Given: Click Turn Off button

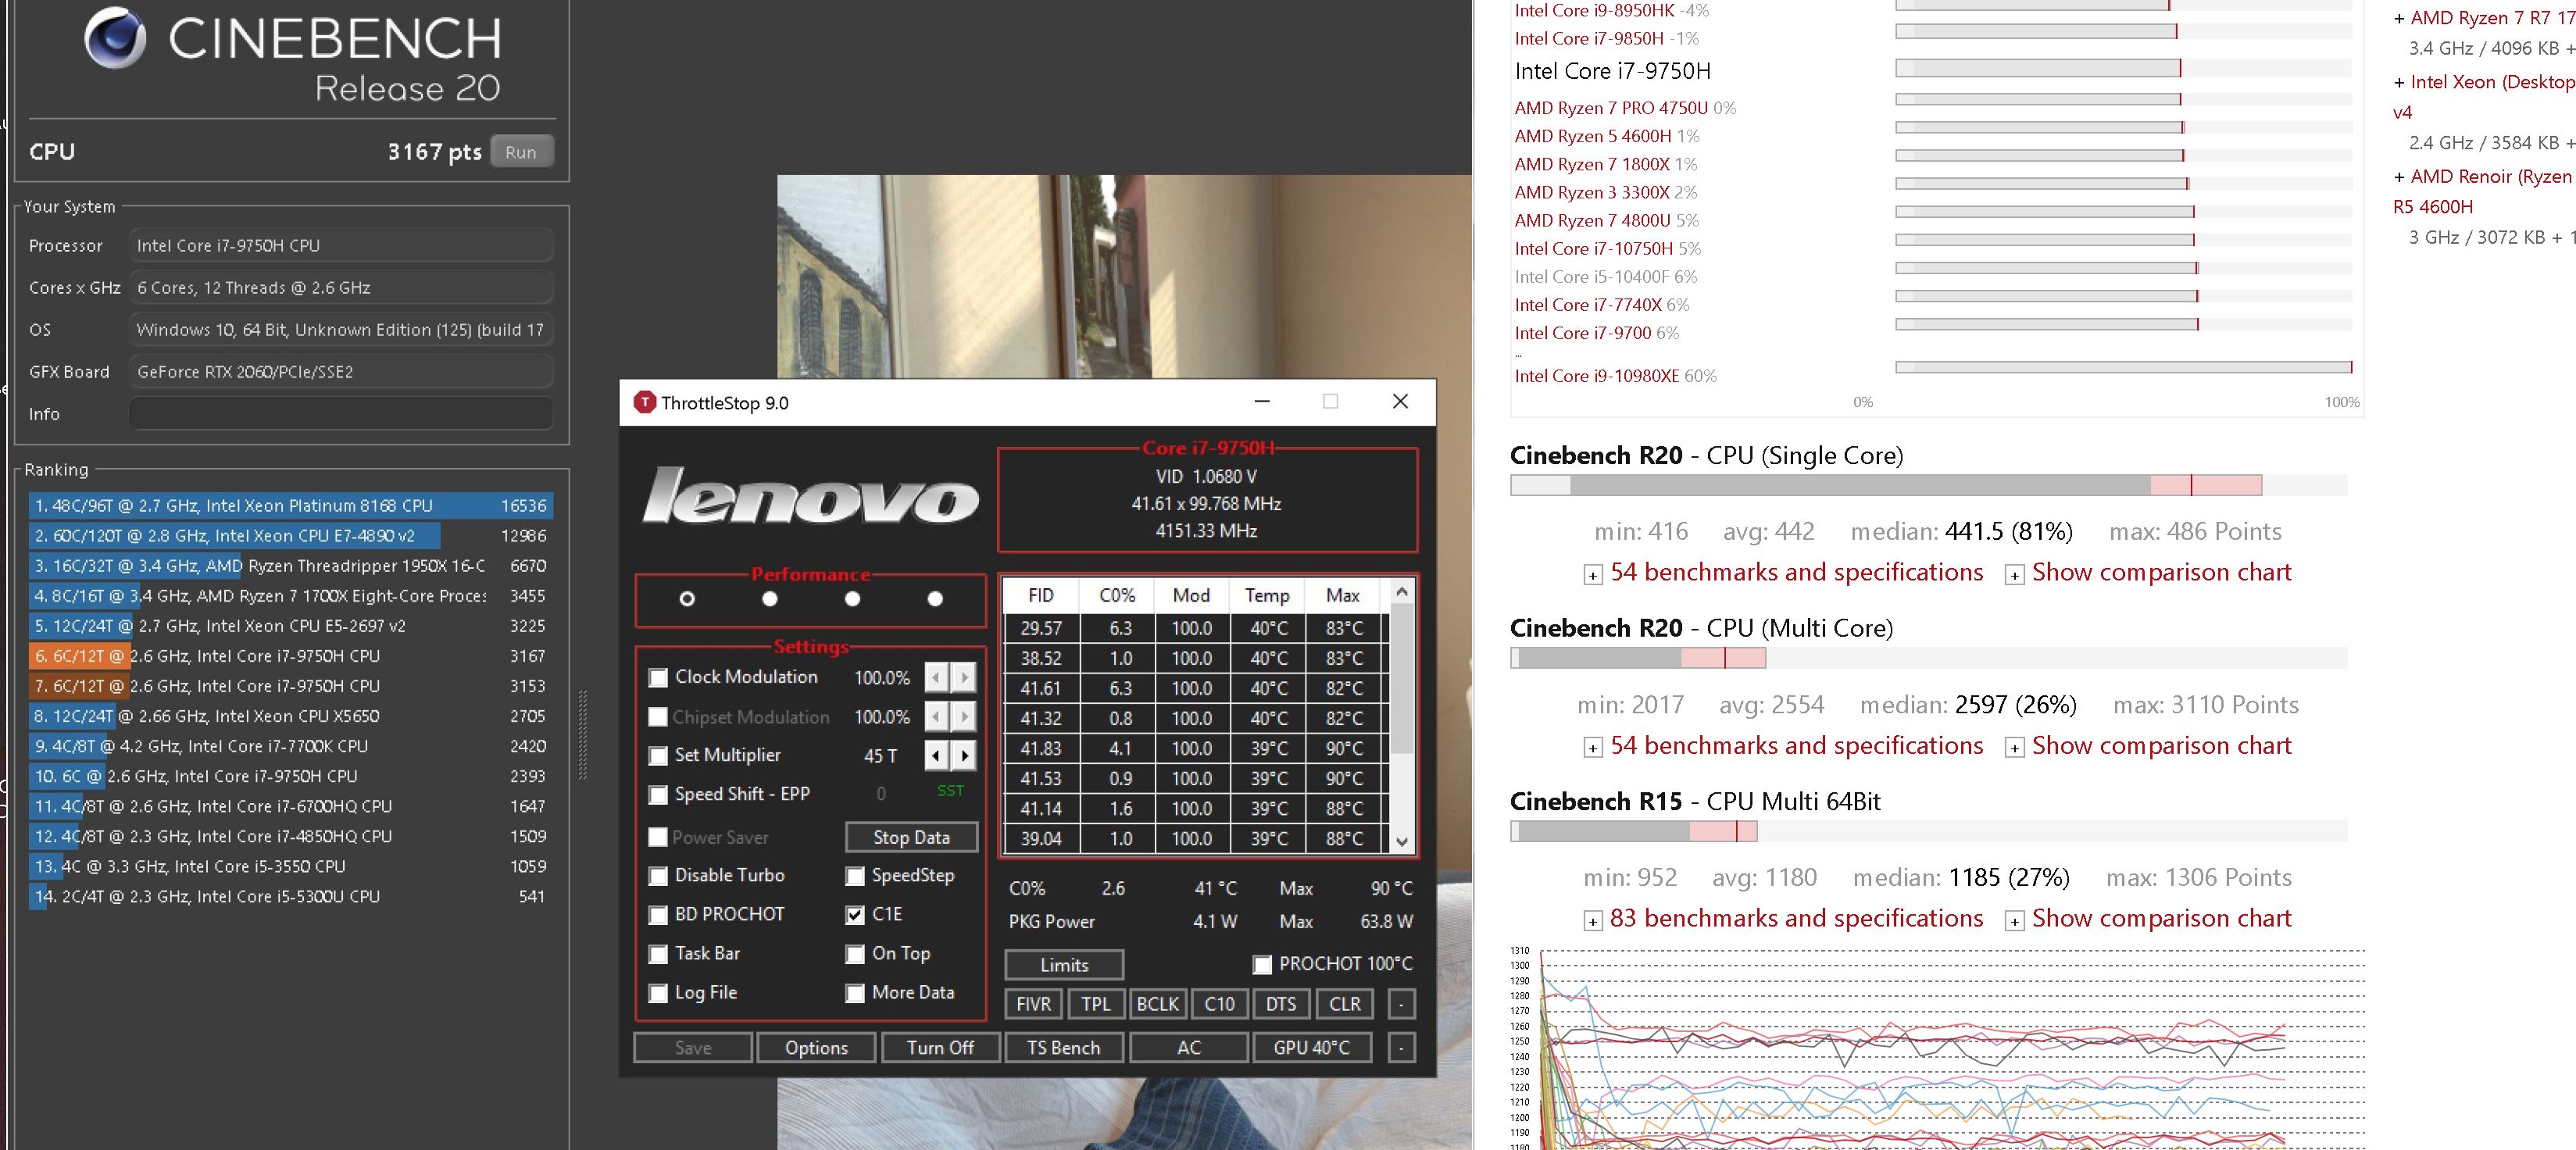Looking at the screenshot, I should coord(940,1048).
